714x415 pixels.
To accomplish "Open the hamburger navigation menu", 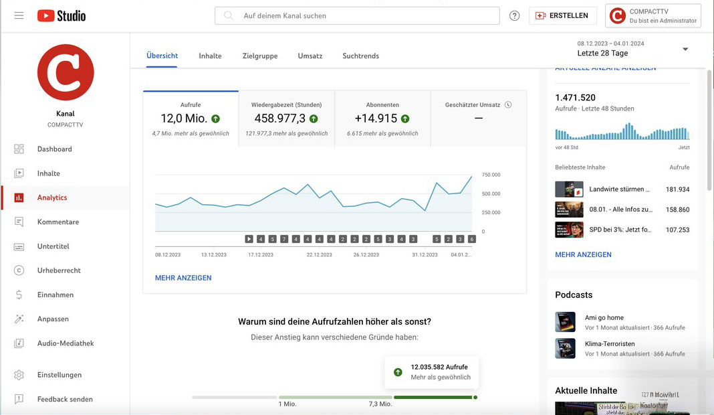I will [x=19, y=15].
